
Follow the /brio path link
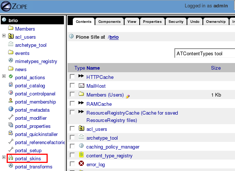(x=114, y=37)
